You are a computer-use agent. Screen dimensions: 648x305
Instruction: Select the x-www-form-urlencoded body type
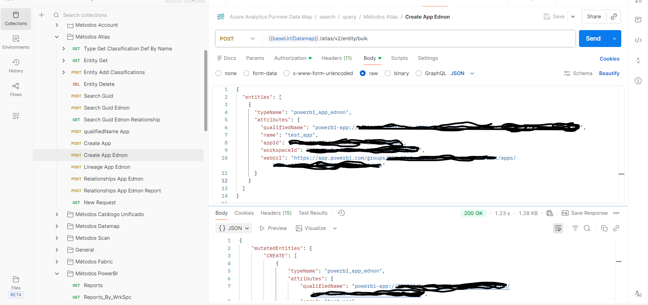(x=286, y=73)
